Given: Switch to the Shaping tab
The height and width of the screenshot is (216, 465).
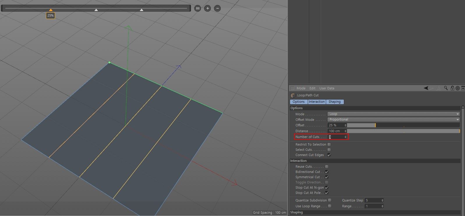Looking at the screenshot, I should coord(335,102).
